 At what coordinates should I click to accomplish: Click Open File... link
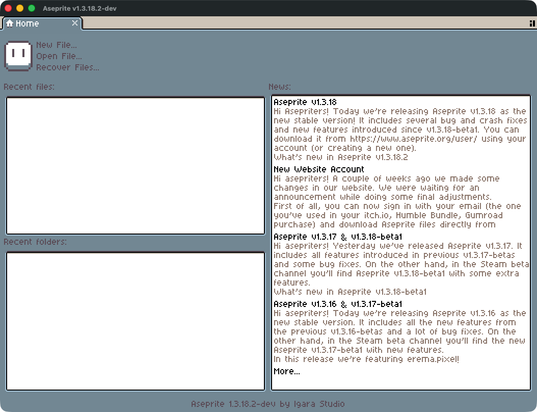coord(59,56)
